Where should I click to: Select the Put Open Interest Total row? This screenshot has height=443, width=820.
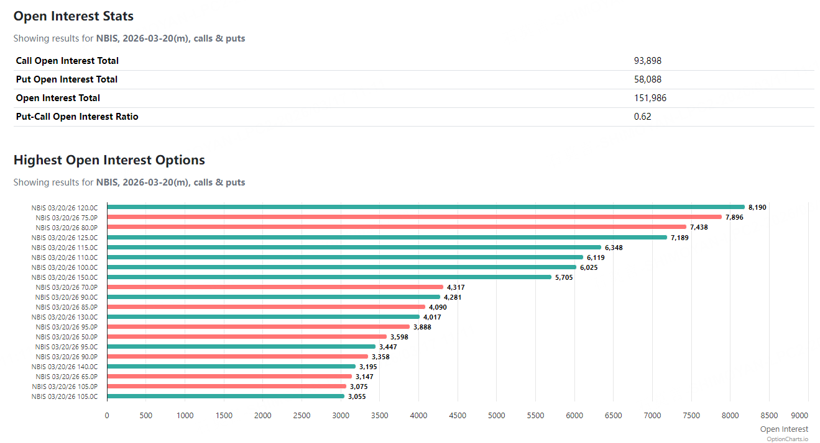click(67, 79)
